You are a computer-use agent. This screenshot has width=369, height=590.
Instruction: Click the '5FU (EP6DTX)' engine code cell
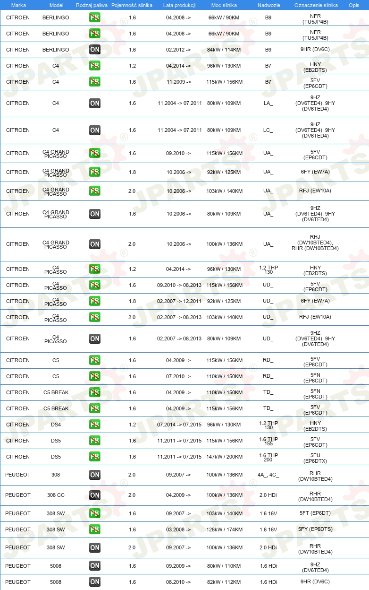click(315, 457)
